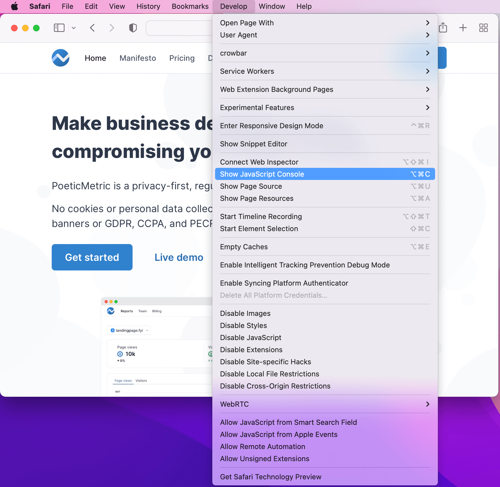This screenshot has width=500, height=487.
Task: Go back with the back arrow
Action: (92, 28)
